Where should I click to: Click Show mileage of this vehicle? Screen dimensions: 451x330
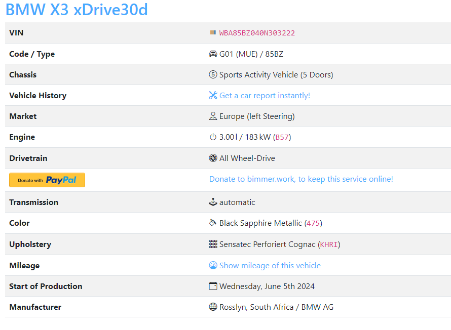click(x=270, y=265)
